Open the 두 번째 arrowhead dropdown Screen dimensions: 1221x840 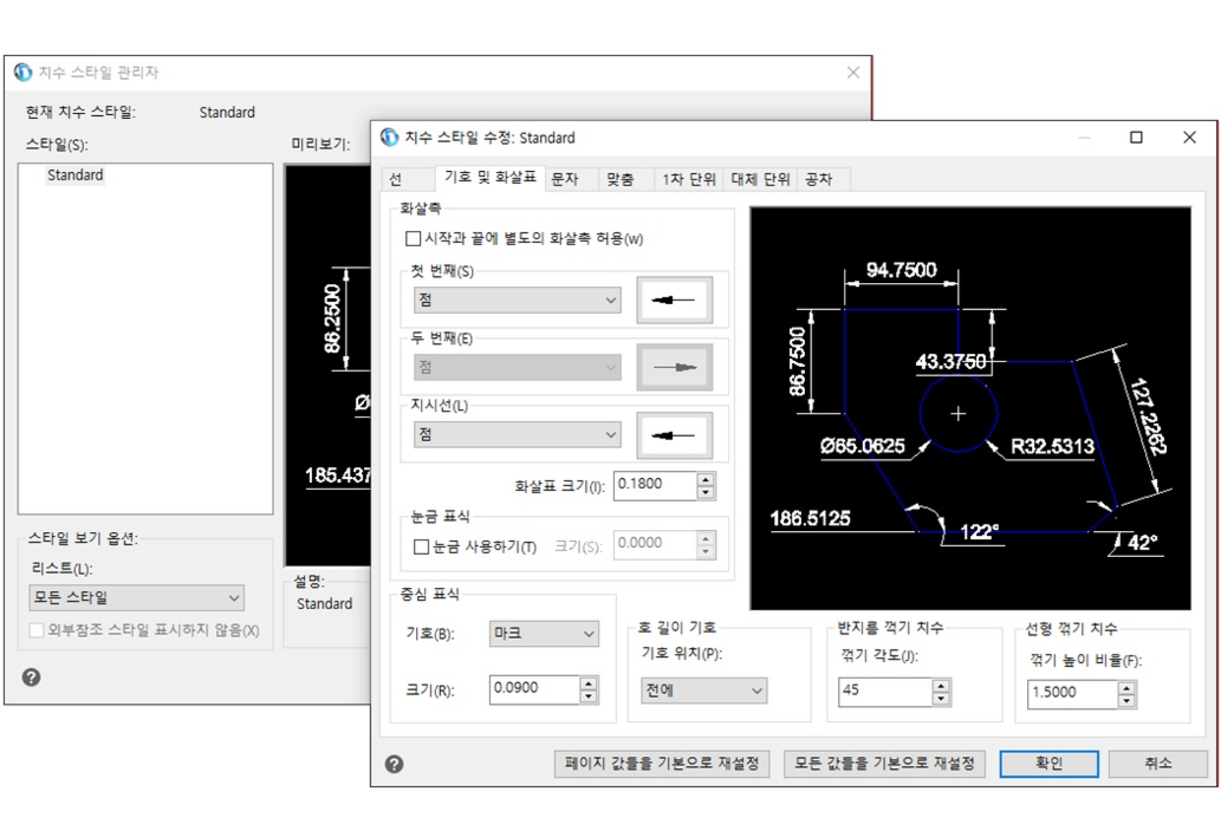pyautogui.click(x=518, y=367)
